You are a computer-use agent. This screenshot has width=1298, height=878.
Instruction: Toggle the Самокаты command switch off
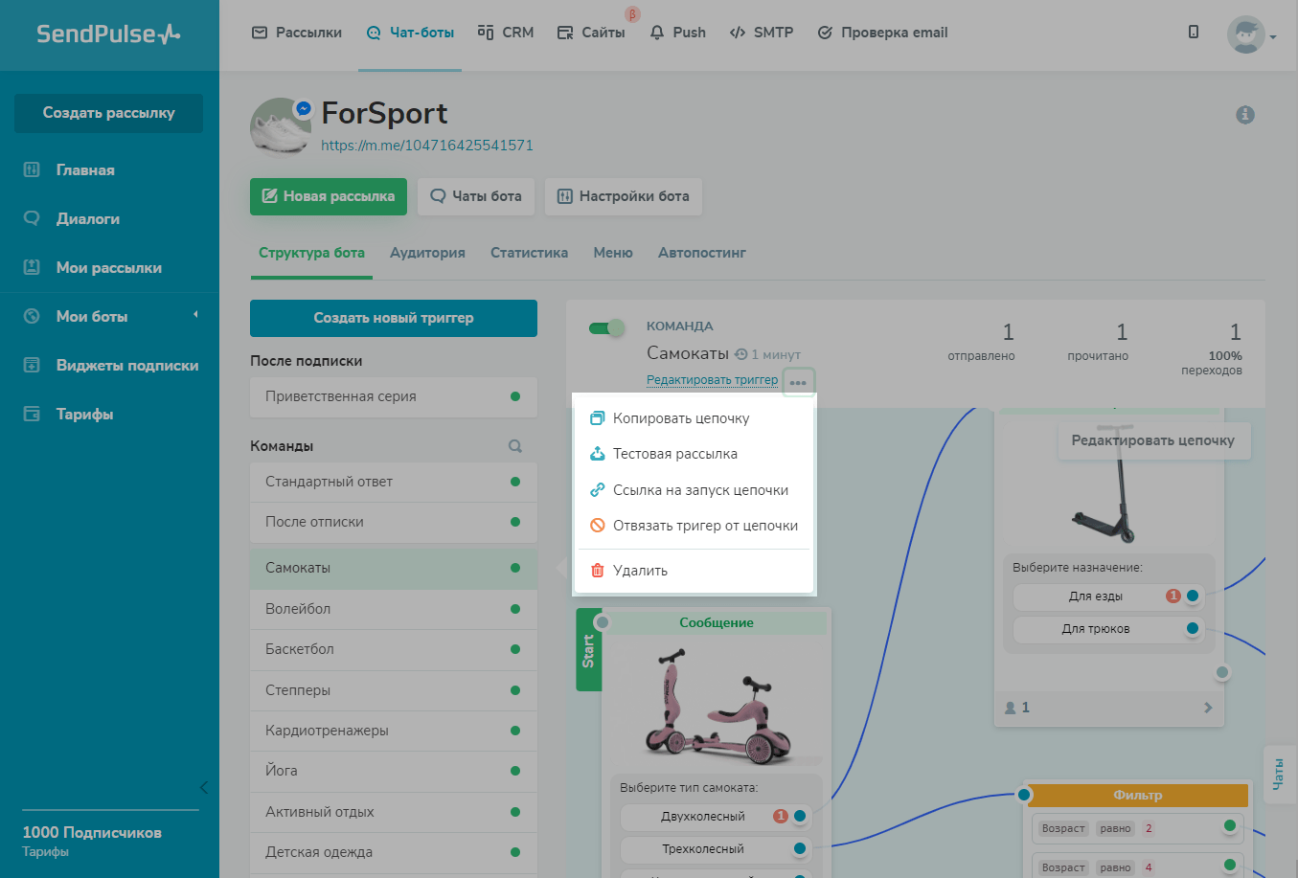click(x=606, y=328)
